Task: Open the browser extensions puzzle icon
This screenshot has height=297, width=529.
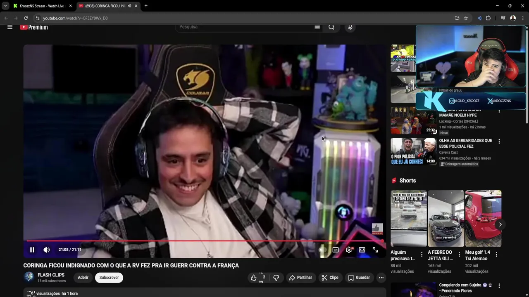Action: click(x=488, y=18)
